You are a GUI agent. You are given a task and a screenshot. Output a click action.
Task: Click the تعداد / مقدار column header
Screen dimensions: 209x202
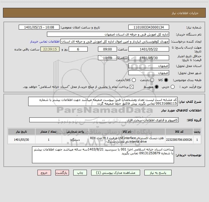[x=49, y=132]
